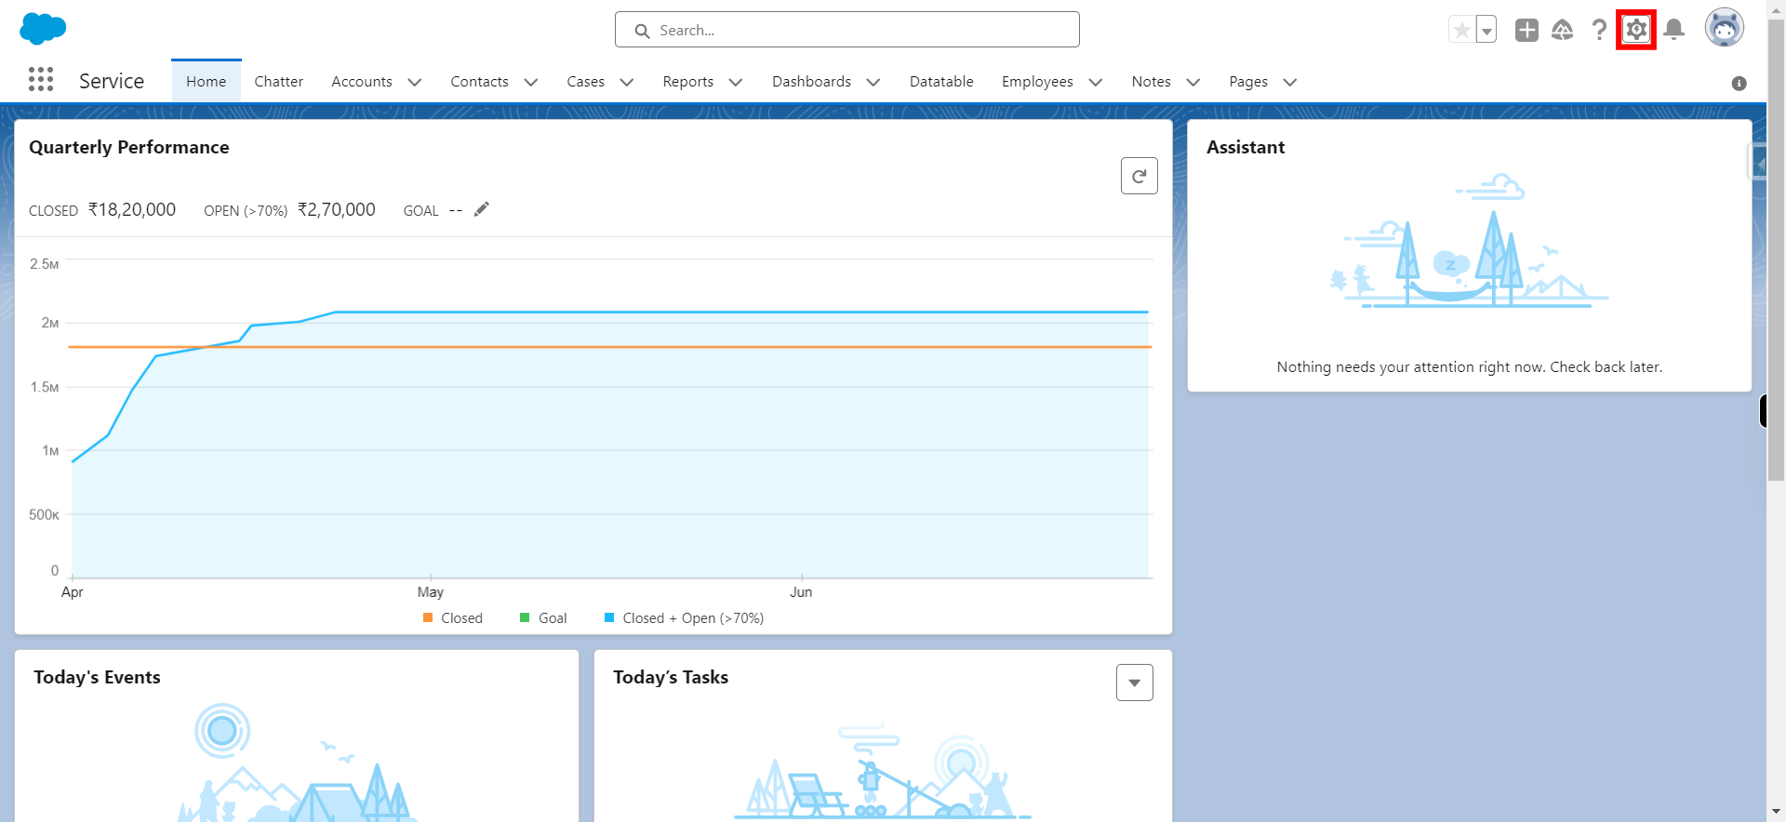Open the Employees tab

(1037, 82)
